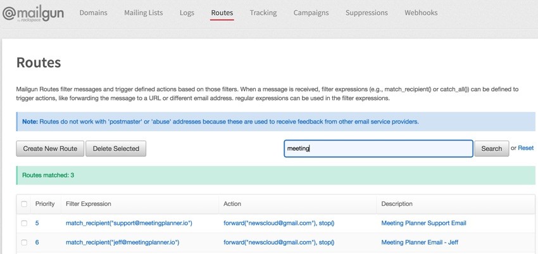The image size is (538, 254).
Task: Open priority 5 link
Action: point(37,223)
